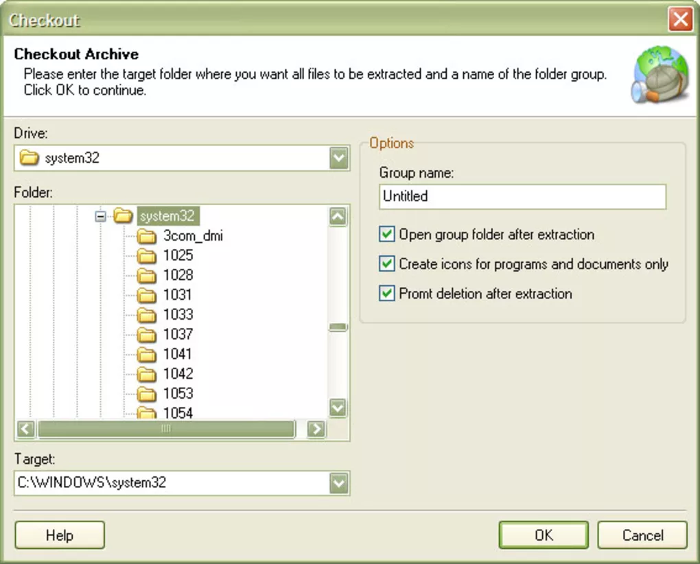The width and height of the screenshot is (700, 564).
Task: Click the folder list scroll down arrow
Action: pos(338,408)
